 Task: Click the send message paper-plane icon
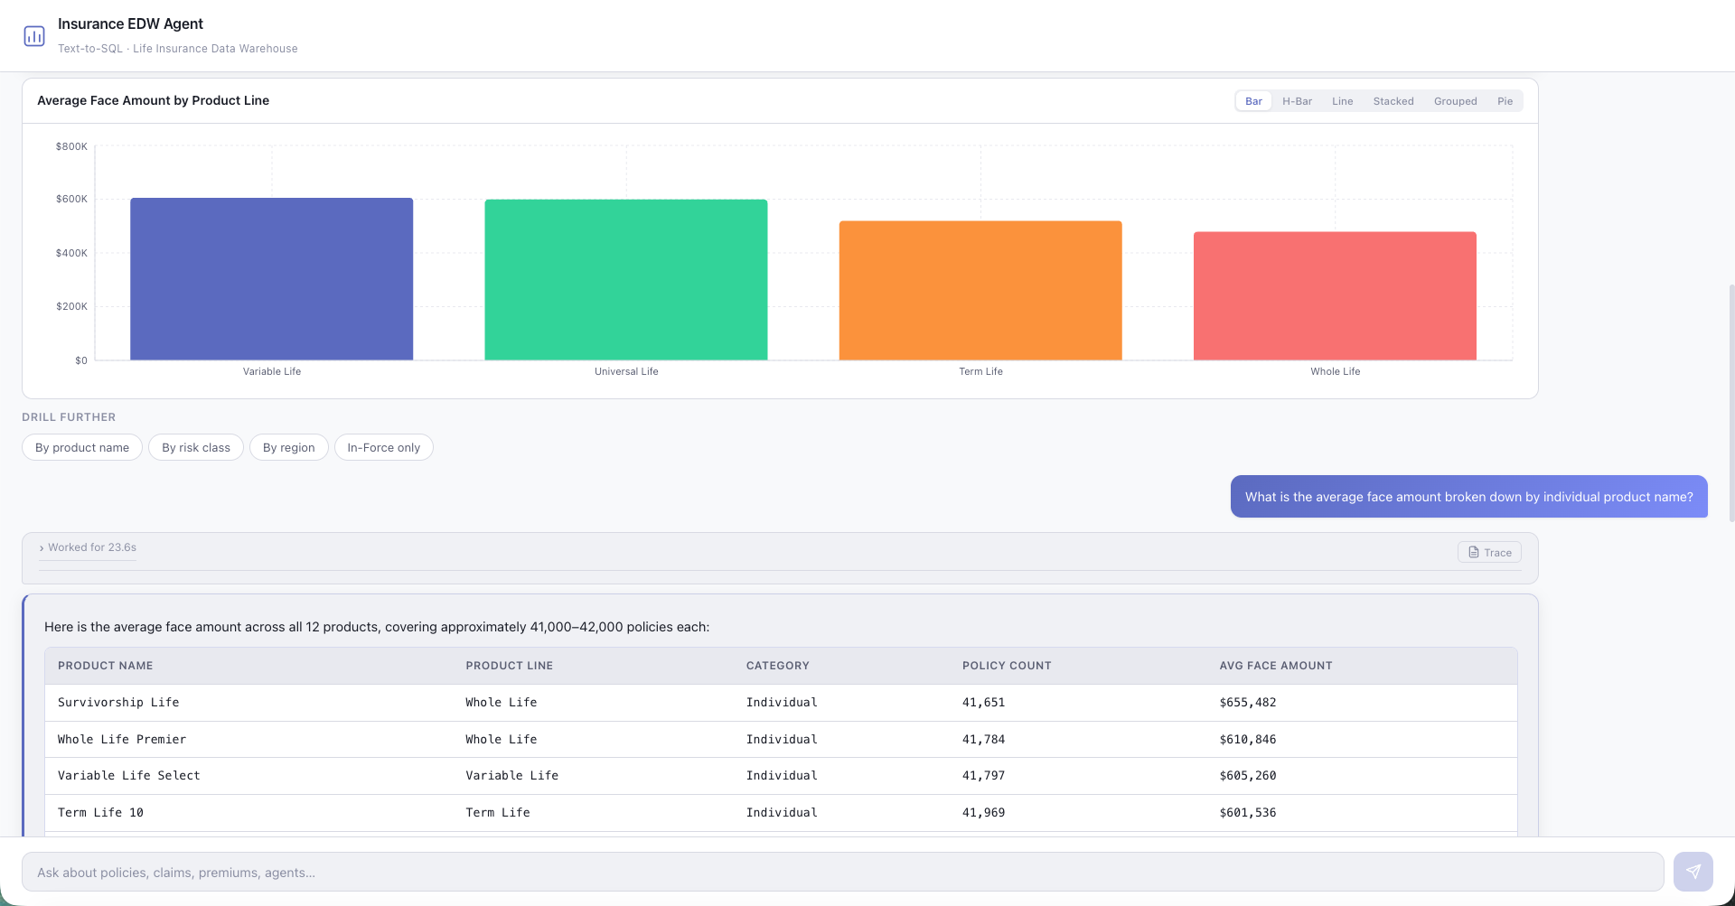pyautogui.click(x=1693, y=872)
